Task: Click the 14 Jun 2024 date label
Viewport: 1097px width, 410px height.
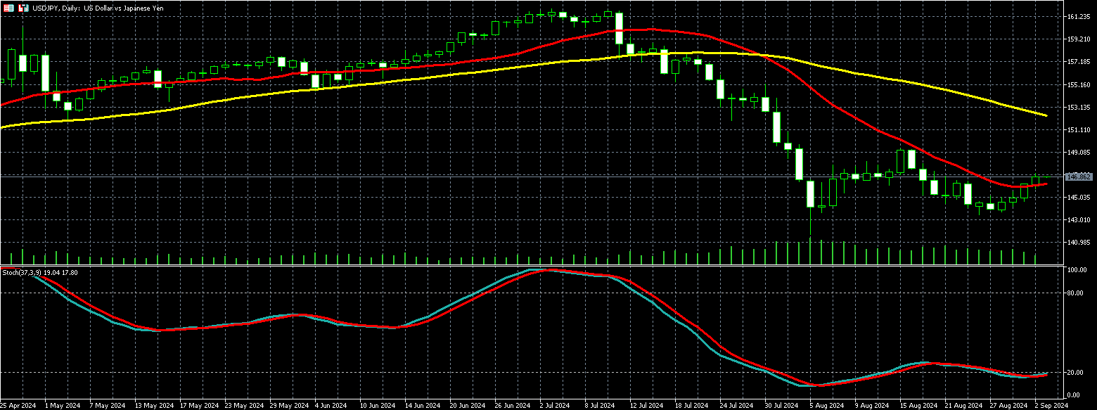Action: pos(423,406)
